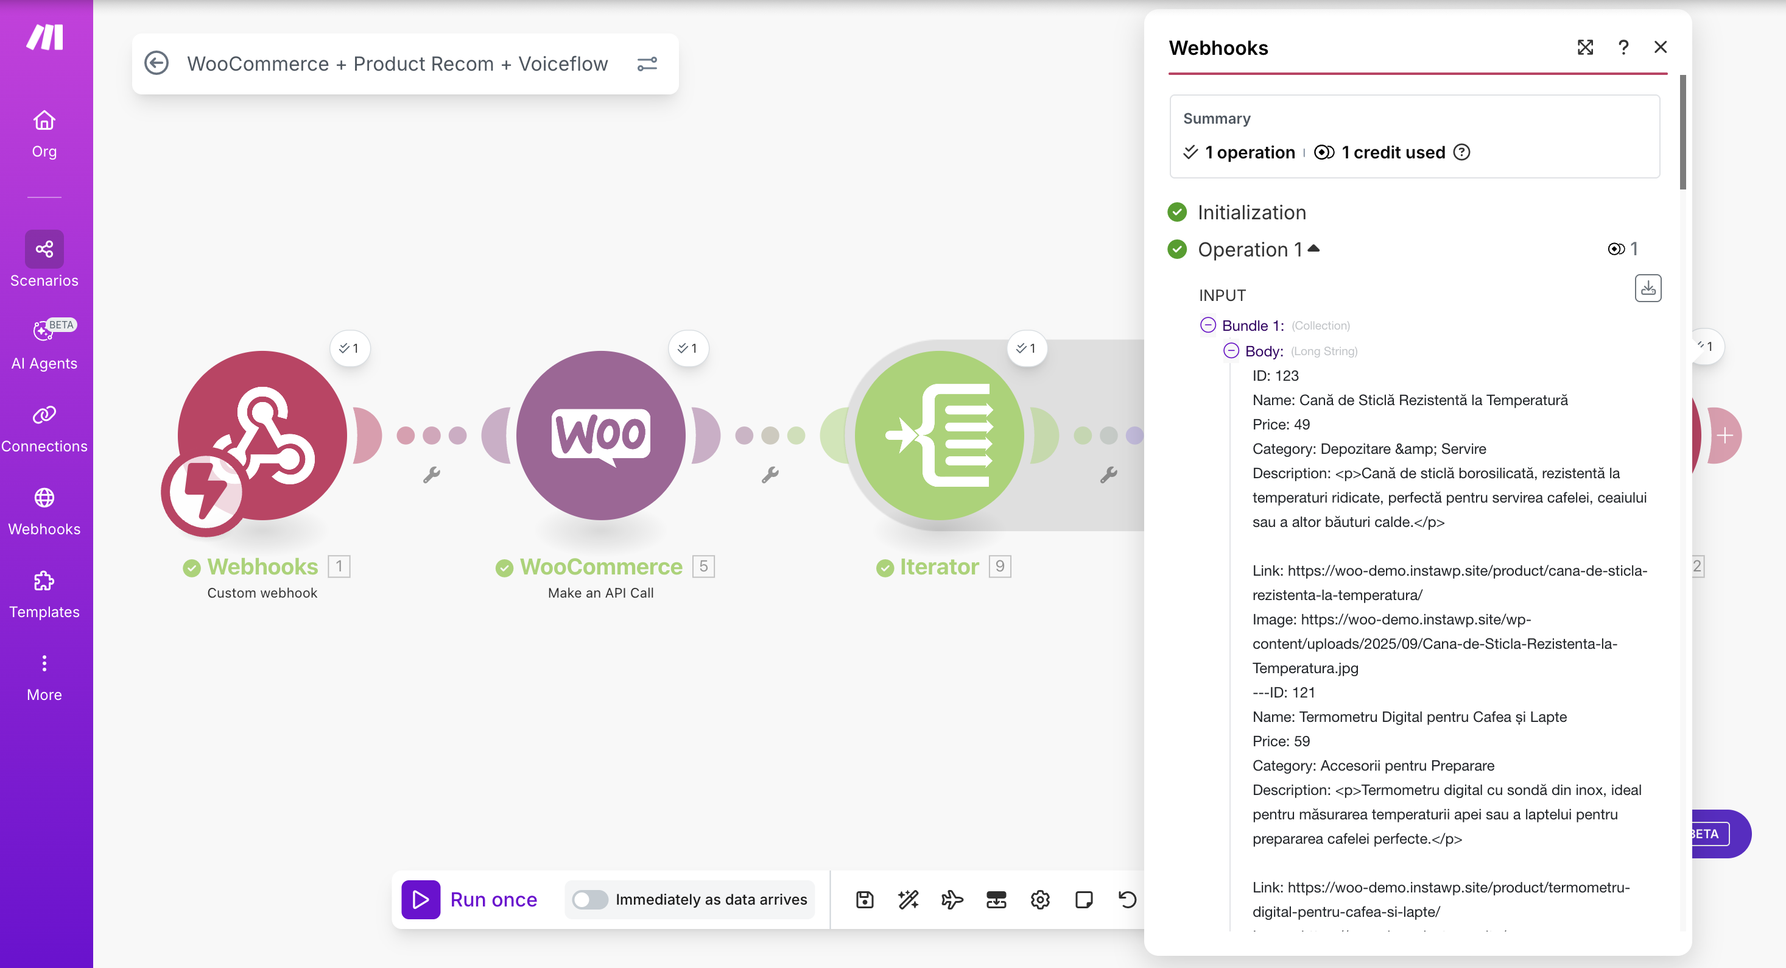Open WooCommerce module operation bubble

(x=687, y=348)
